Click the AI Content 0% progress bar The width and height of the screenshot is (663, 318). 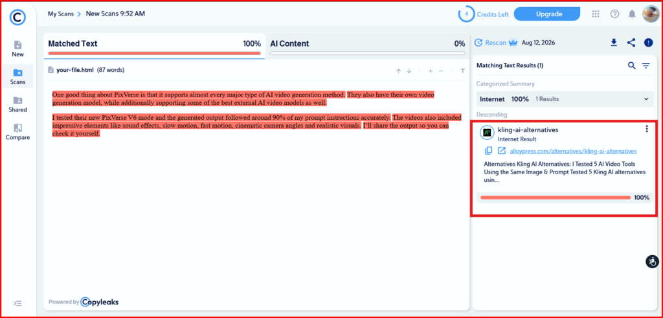[368, 53]
